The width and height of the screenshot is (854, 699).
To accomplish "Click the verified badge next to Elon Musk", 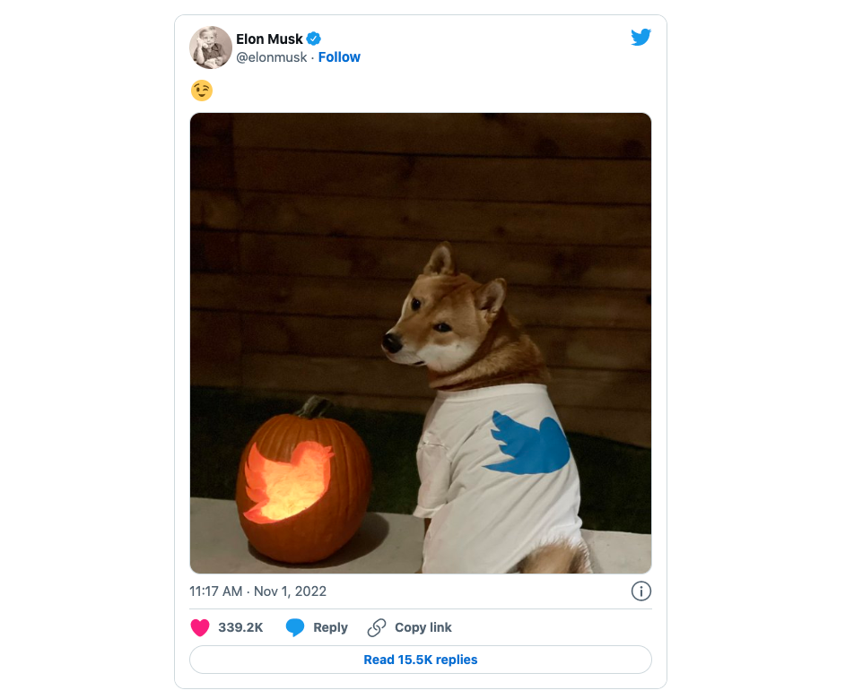I will [x=313, y=39].
